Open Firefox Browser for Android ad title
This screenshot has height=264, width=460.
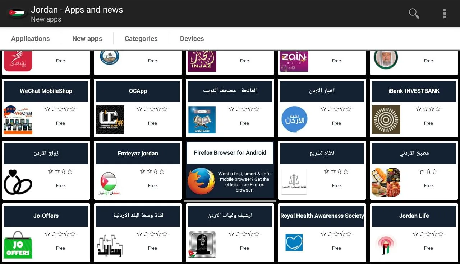230,153
